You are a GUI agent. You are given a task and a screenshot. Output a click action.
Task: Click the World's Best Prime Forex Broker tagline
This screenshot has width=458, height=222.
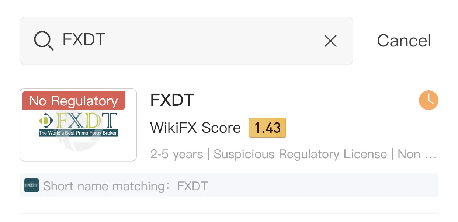pyautogui.click(x=78, y=133)
